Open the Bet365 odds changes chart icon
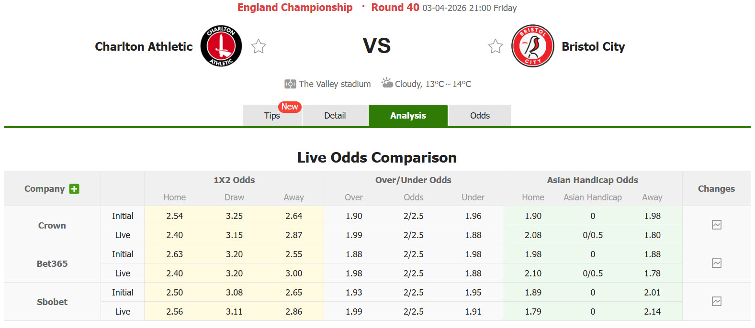This screenshot has width=755, height=328. pyautogui.click(x=716, y=263)
